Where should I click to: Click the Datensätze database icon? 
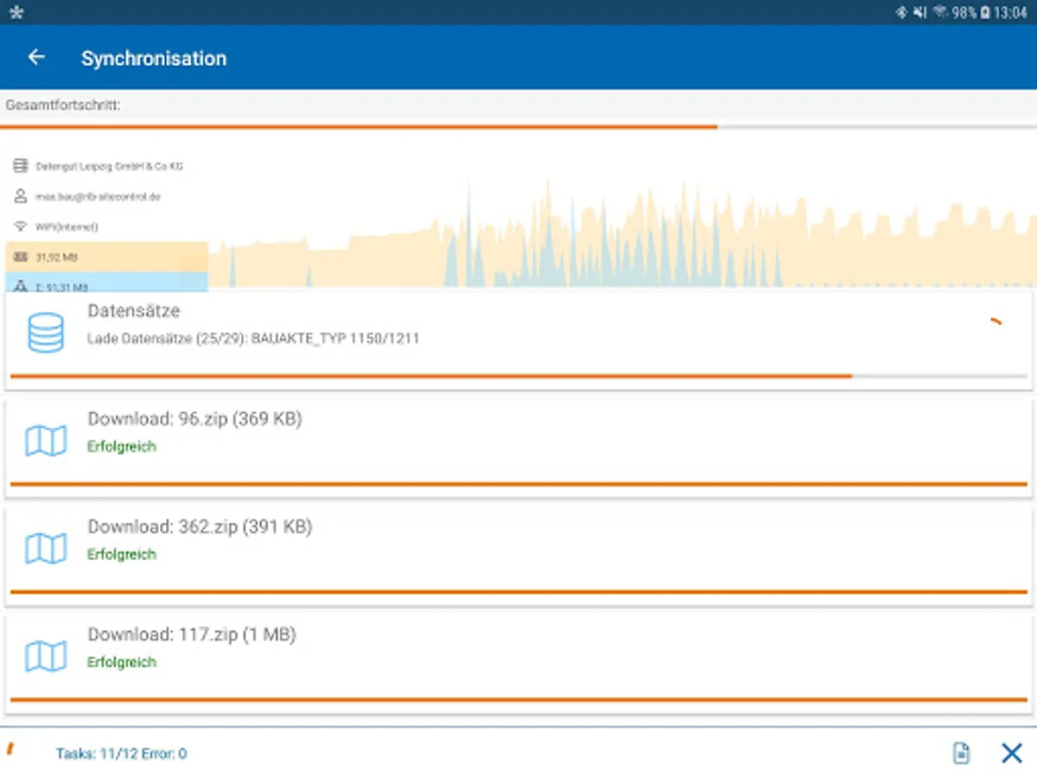tap(46, 333)
